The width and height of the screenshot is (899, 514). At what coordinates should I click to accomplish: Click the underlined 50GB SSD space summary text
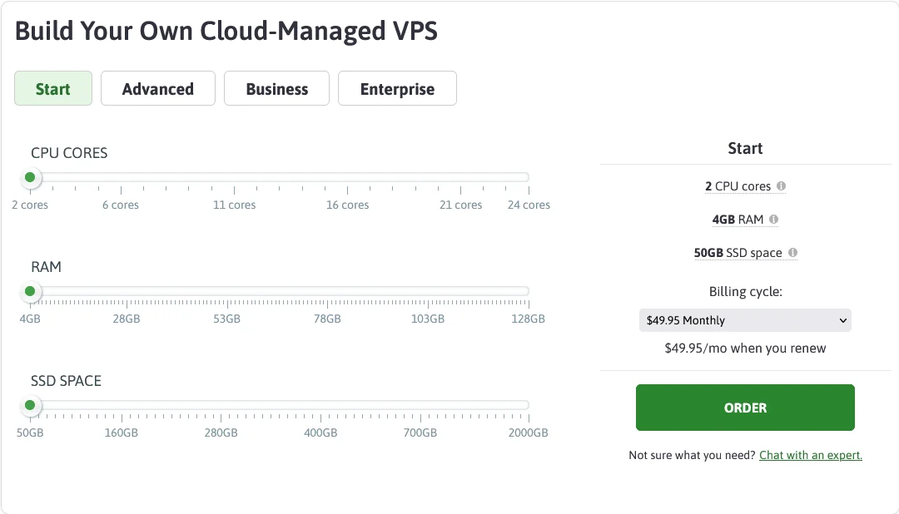(738, 252)
